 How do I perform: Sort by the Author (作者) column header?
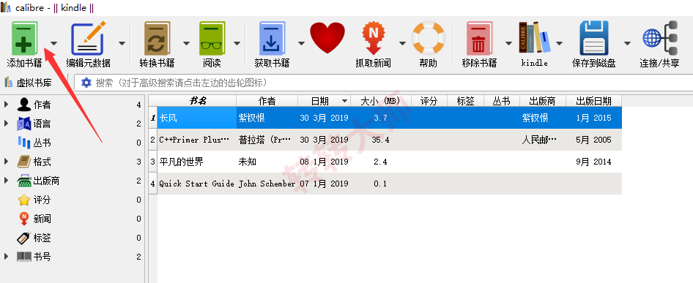267,101
